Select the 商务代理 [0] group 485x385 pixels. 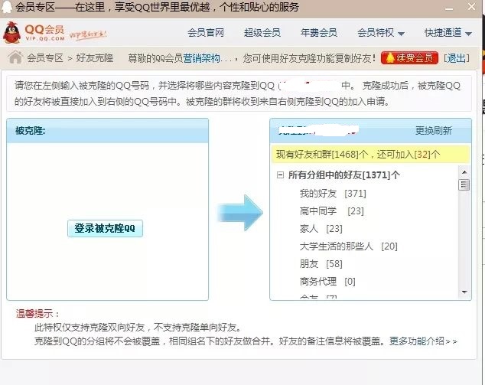coord(327,282)
